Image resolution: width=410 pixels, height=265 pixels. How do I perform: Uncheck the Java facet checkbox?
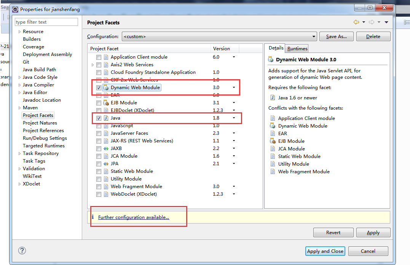tap(99, 118)
